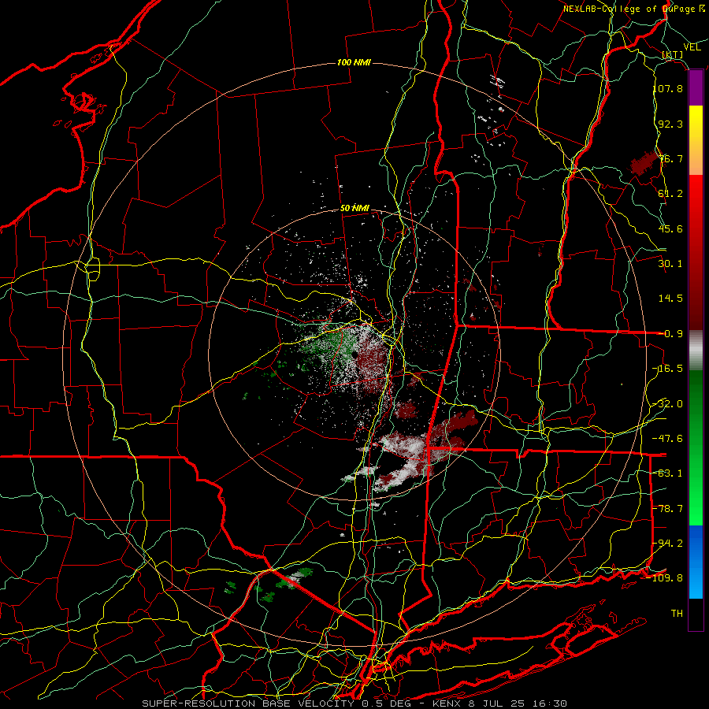The width and height of the screenshot is (709, 709).
Task: Select the "50 NMI" range ring label
Action: 354,208
